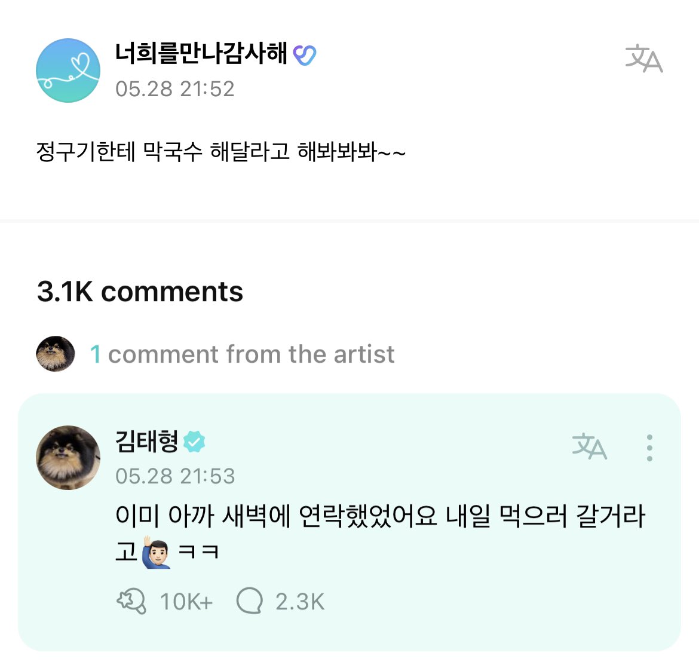View the 2.3K replies count
Viewport: 699px width, 671px height.
pos(299,602)
